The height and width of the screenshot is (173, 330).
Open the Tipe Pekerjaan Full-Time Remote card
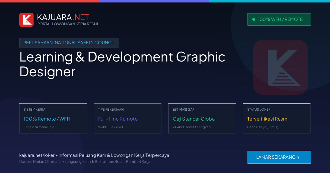(x=128, y=118)
